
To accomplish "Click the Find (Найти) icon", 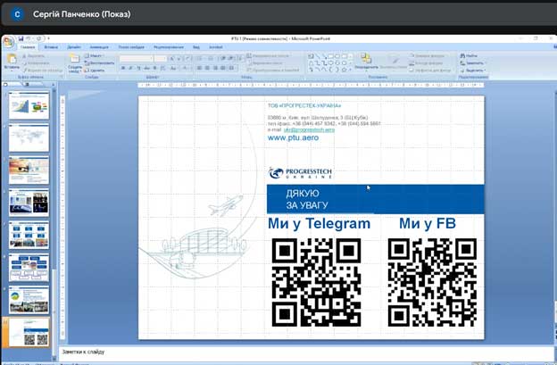I will [x=470, y=55].
